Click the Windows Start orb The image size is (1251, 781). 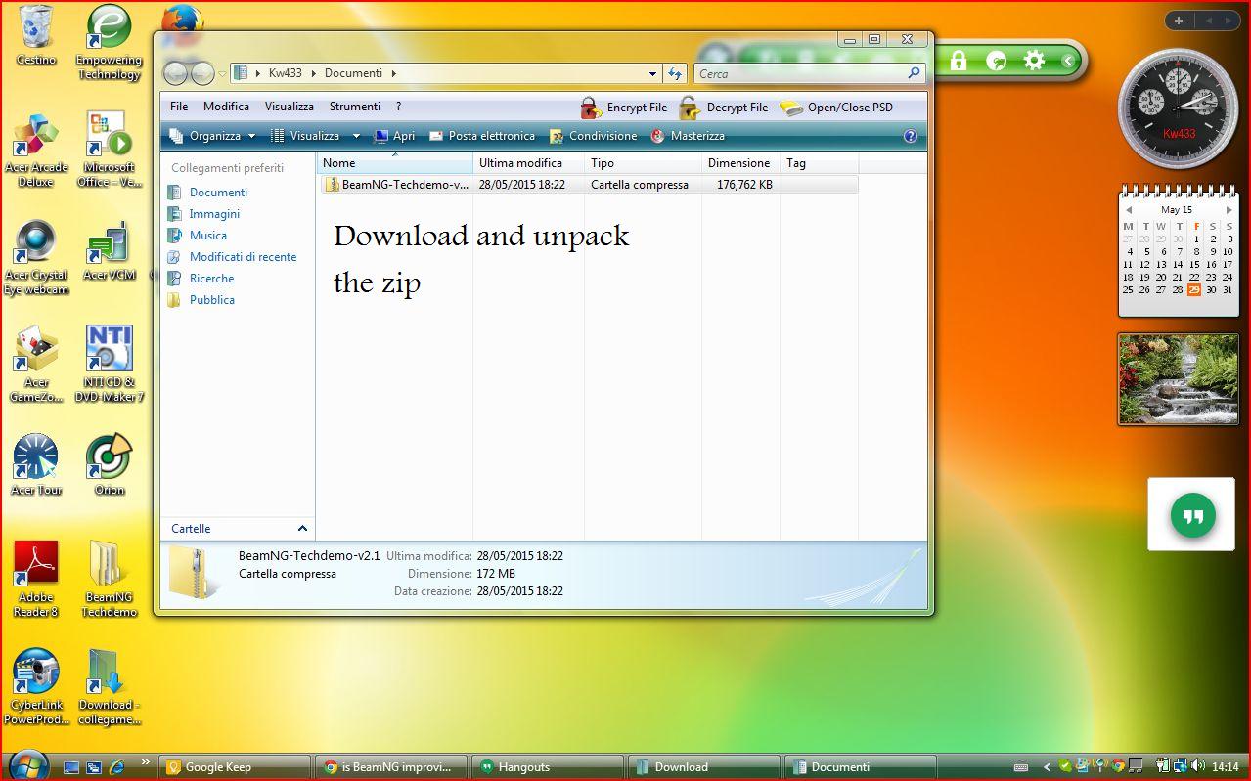26,765
